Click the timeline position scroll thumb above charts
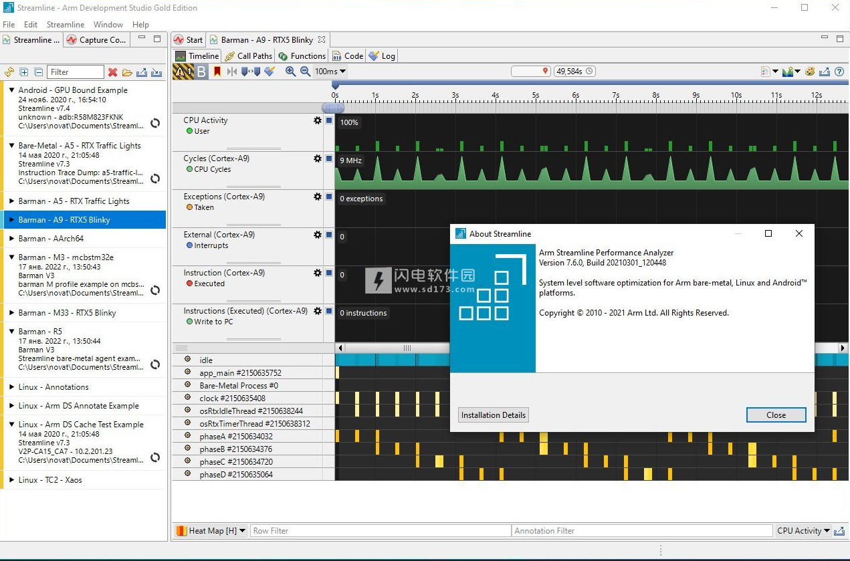Image resolution: width=850 pixels, height=561 pixels. [x=333, y=108]
